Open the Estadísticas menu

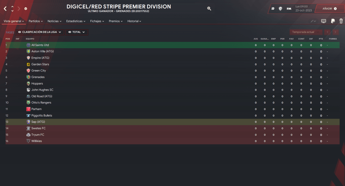click(x=76, y=21)
